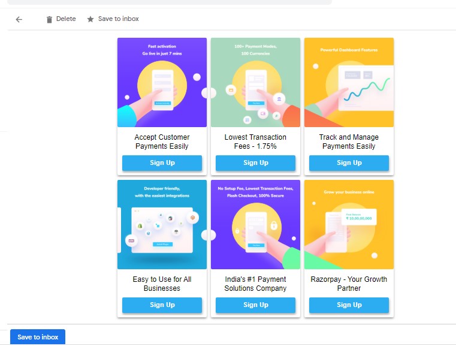Image resolution: width=456 pixels, height=346 pixels.
Task: Open the Developer friendly blue card image
Action: click(x=162, y=224)
